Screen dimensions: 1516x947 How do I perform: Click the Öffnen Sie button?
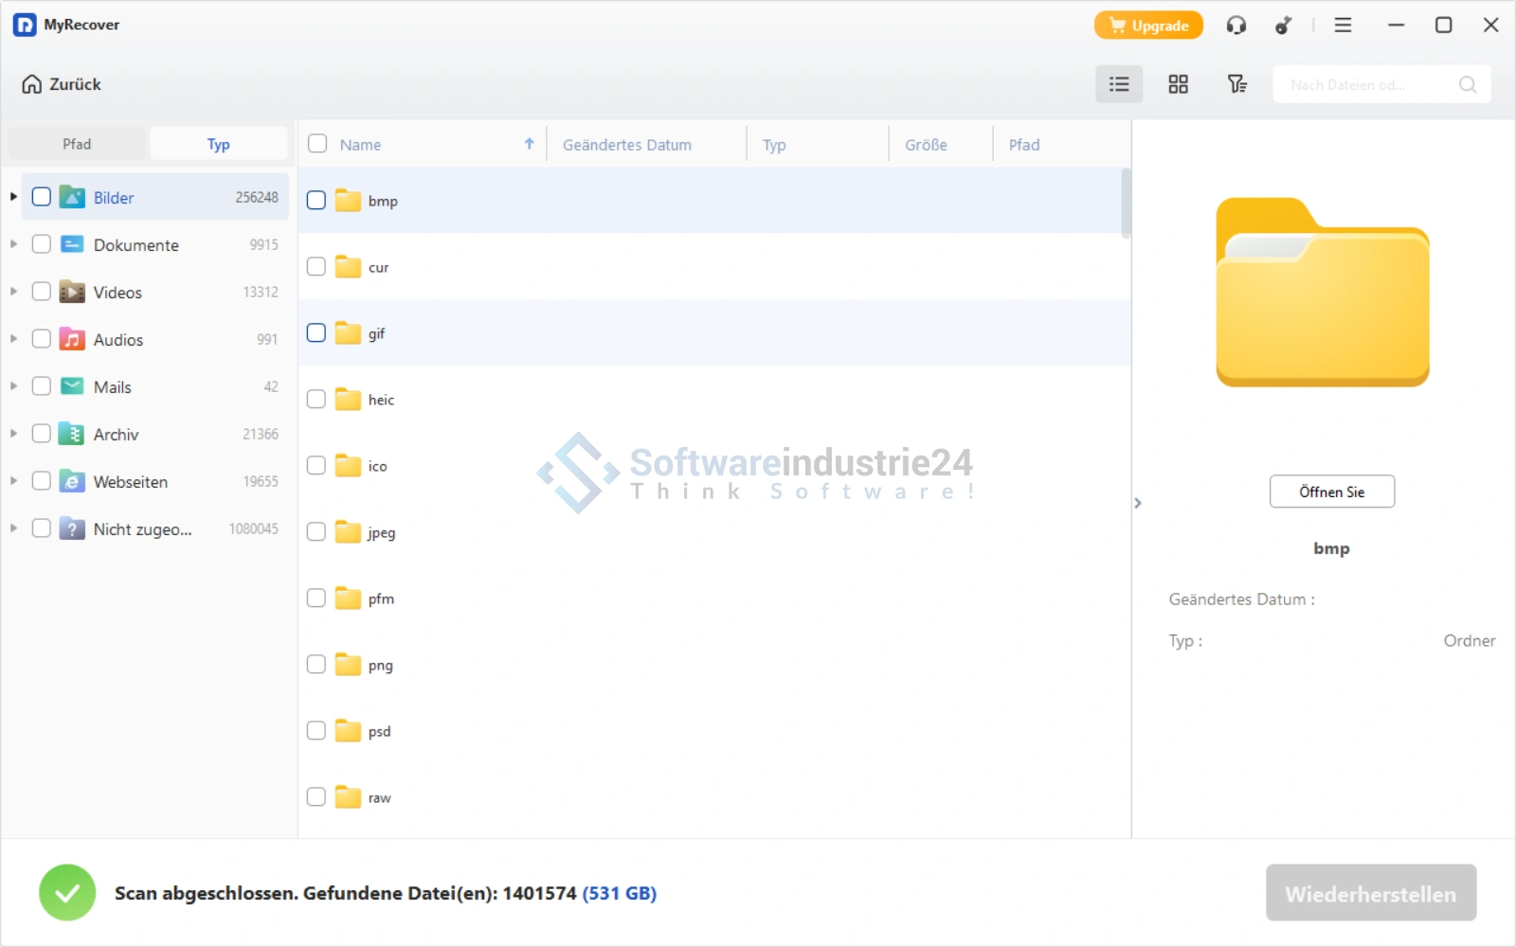(1331, 491)
